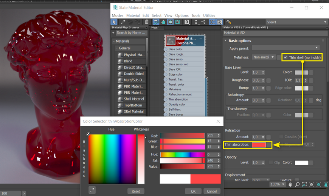The width and height of the screenshot is (329, 196).
Task: Click the eyedropper Pick Material from Object icon
Action: pos(123,22)
